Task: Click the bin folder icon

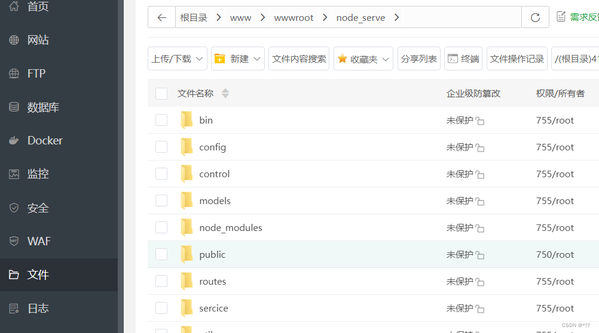Action: [187, 120]
